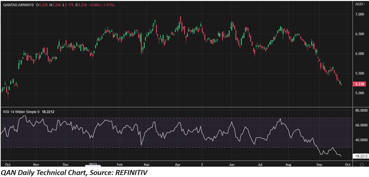Click the Oct label before Nov
Screen dimensions: 369x177
click(x=8, y=164)
